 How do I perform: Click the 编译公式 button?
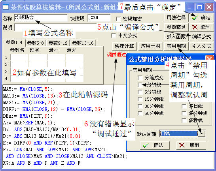[x=201, y=37]
